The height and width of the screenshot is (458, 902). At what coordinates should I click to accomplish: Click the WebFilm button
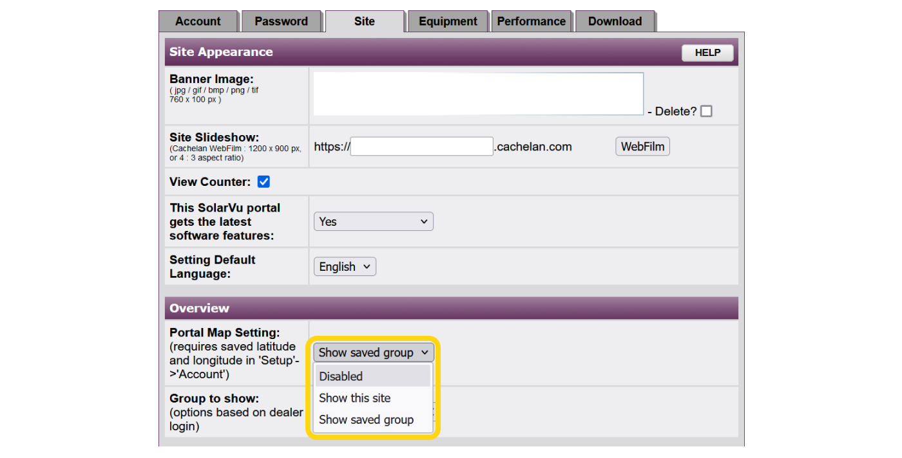point(642,146)
